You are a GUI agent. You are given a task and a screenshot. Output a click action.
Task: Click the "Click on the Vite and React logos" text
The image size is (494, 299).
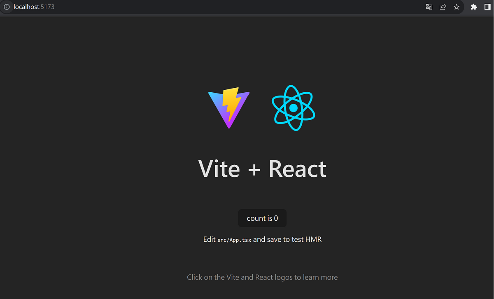262,277
